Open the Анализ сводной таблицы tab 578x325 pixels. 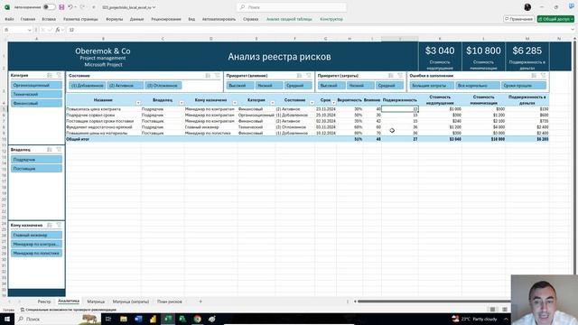point(289,19)
